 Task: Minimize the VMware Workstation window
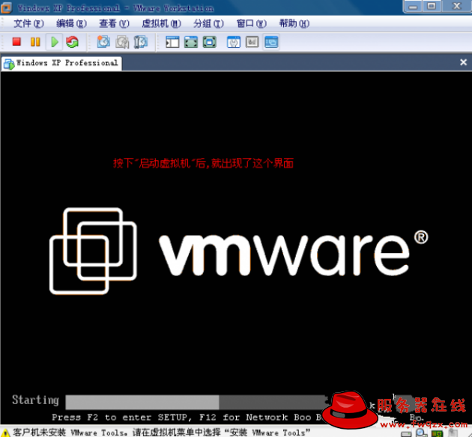(413, 6)
